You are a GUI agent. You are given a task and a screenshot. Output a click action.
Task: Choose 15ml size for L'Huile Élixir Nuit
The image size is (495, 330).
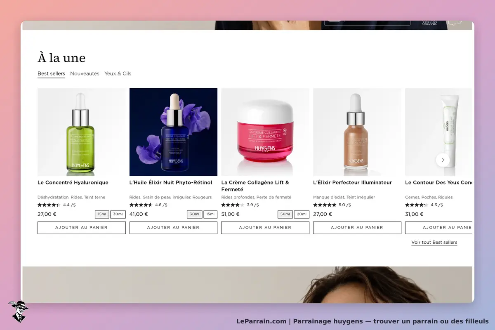210,214
